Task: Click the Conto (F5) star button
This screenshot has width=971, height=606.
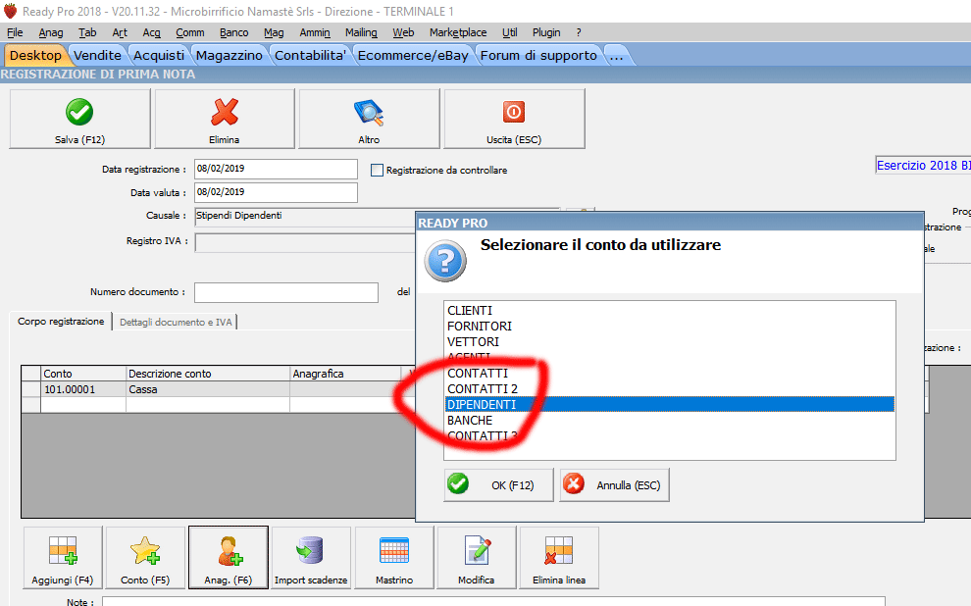Action: coord(145,558)
